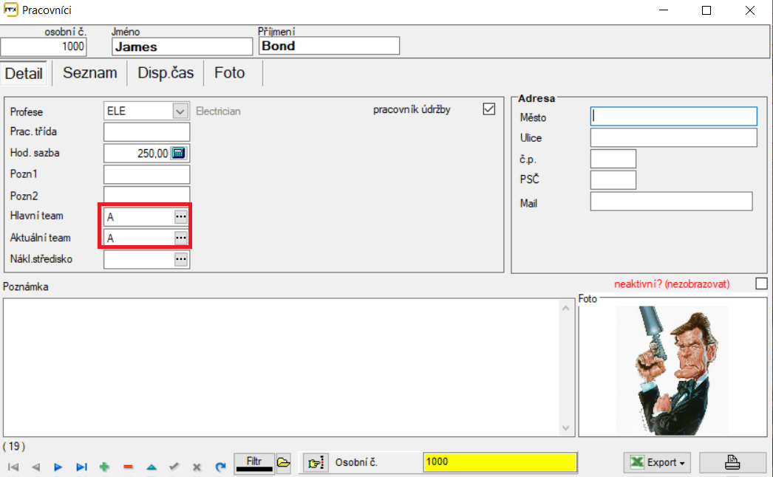This screenshot has width=773, height=477.
Task: Minimize the Pracovníci window
Action: click(x=664, y=10)
